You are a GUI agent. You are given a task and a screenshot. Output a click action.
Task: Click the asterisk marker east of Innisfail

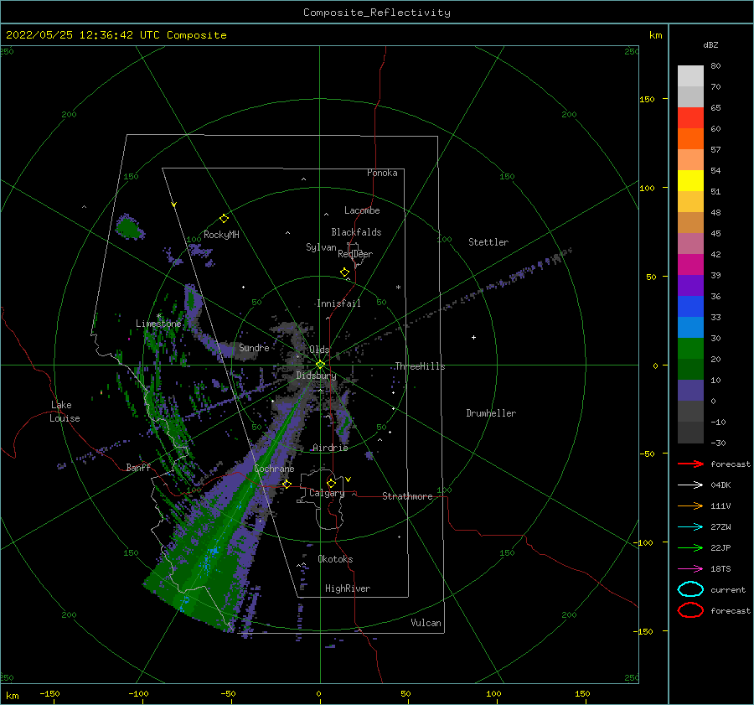(x=398, y=288)
